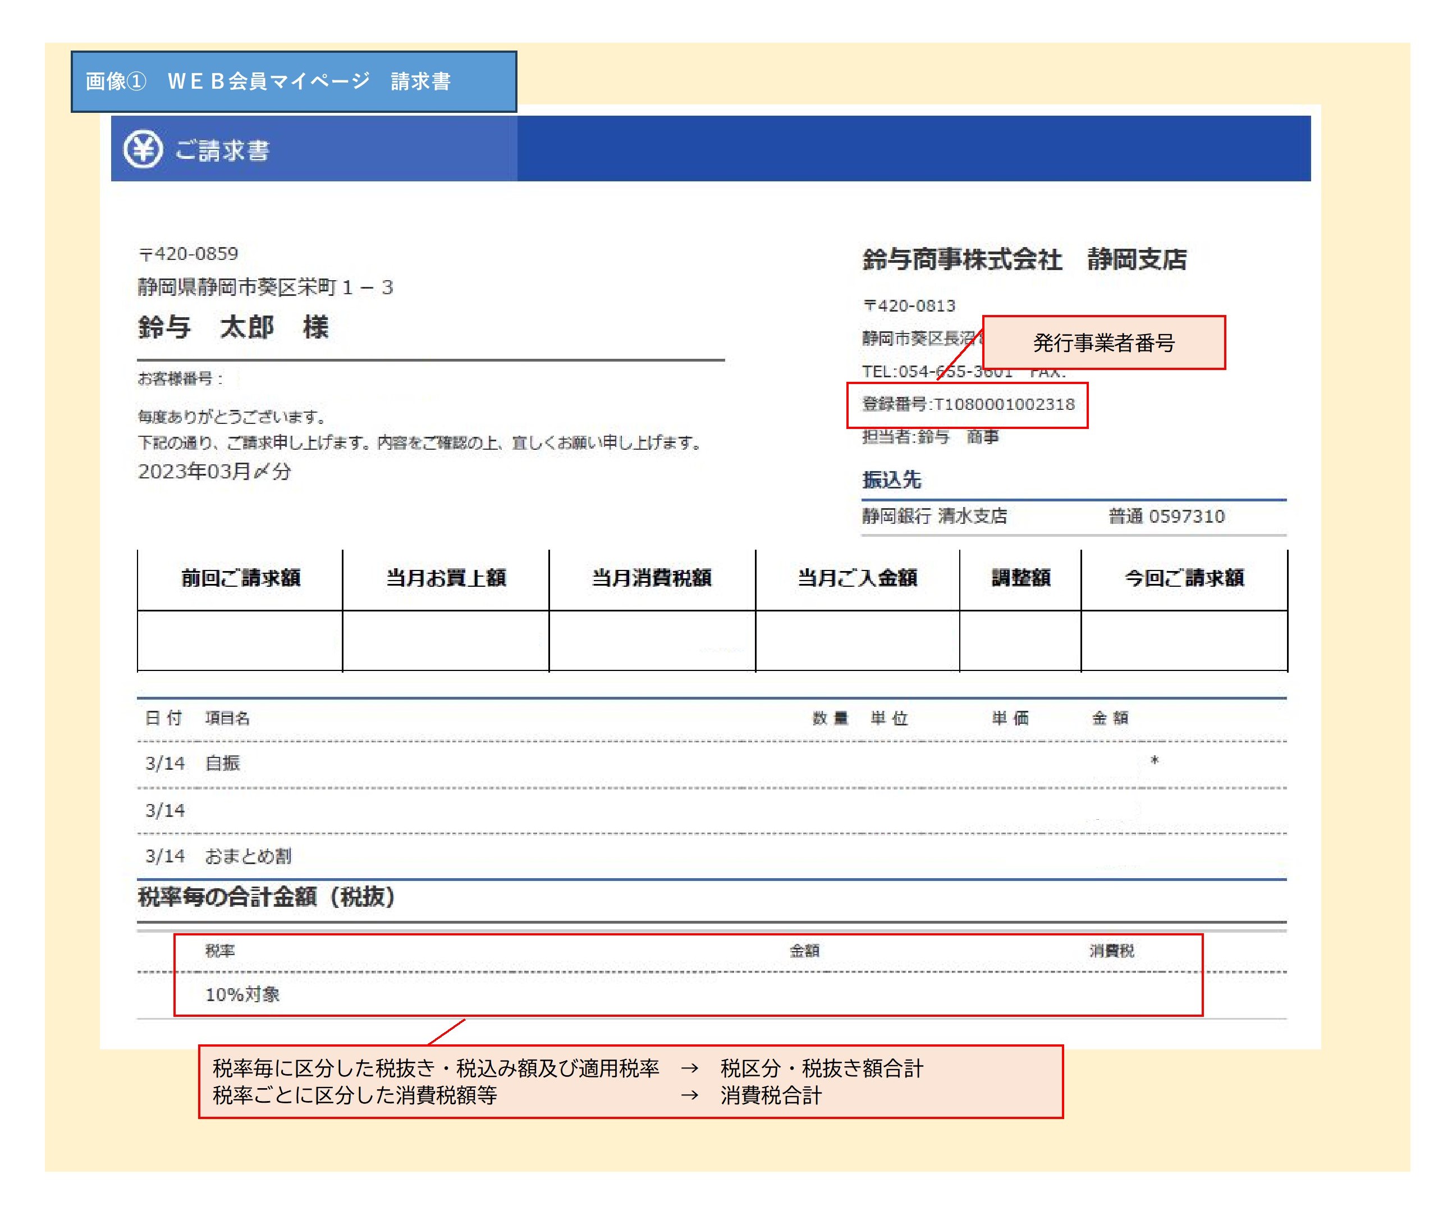Click company name 鈴与商事株式会社 静岡支店
Screen dimensions: 1452x1210
pos(1025,259)
